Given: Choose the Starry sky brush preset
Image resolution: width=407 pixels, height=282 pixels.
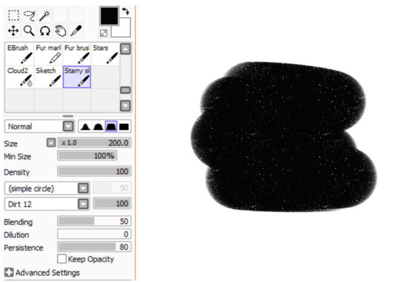Looking at the screenshot, I should (77, 77).
